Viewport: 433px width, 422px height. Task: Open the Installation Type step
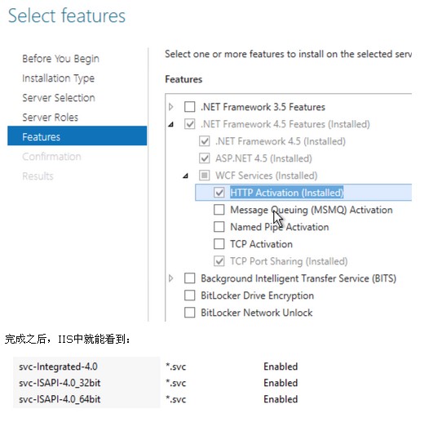(x=58, y=78)
